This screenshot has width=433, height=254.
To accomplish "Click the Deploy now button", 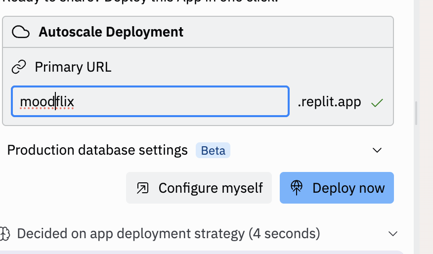I will click(x=337, y=188).
